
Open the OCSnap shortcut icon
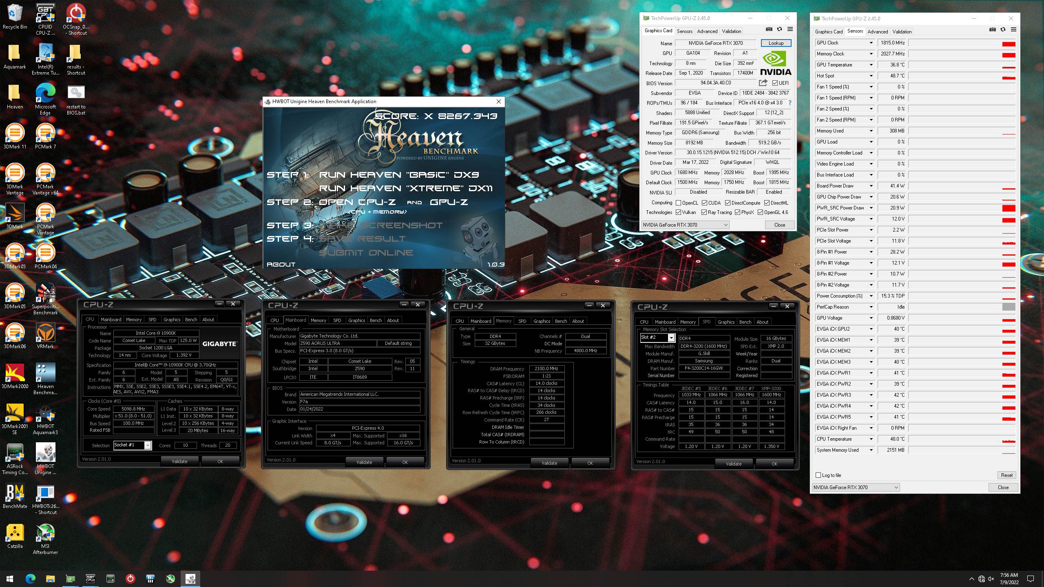76,19
